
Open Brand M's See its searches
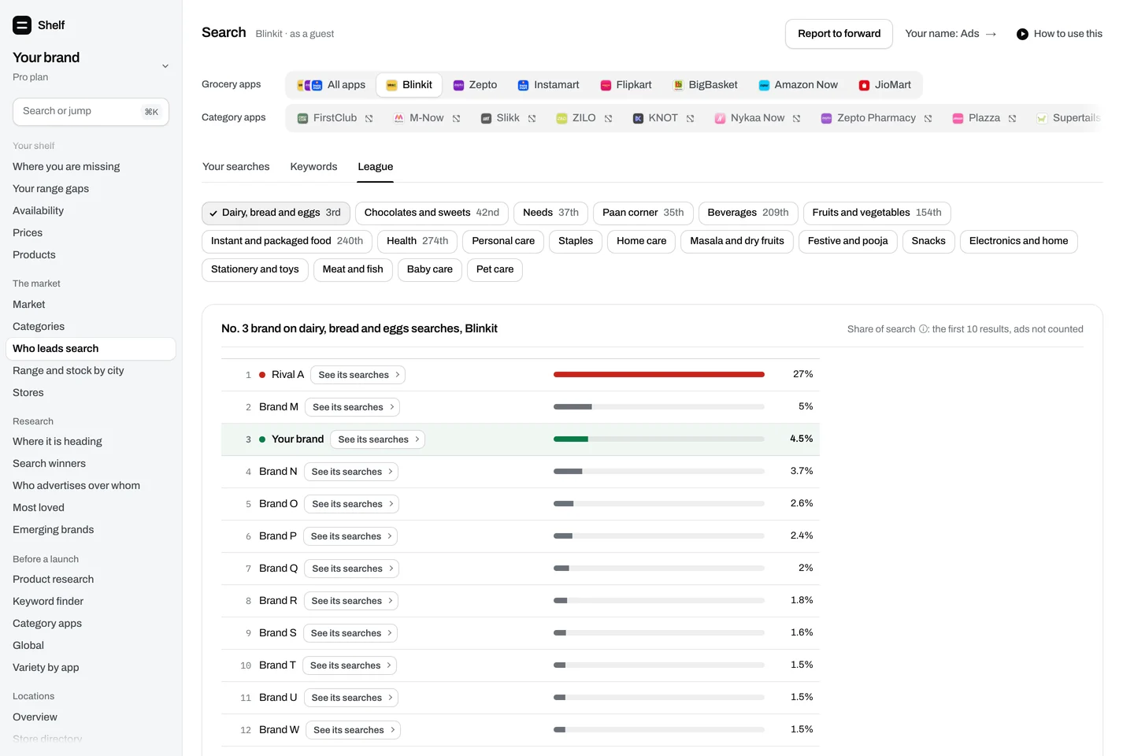pyautogui.click(x=352, y=407)
